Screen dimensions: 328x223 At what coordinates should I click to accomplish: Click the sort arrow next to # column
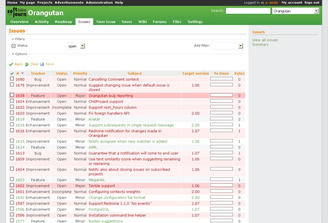[x=22, y=73]
